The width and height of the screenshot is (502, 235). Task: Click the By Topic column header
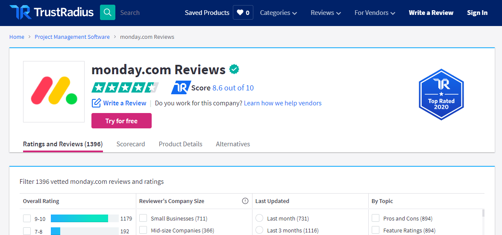382,201
